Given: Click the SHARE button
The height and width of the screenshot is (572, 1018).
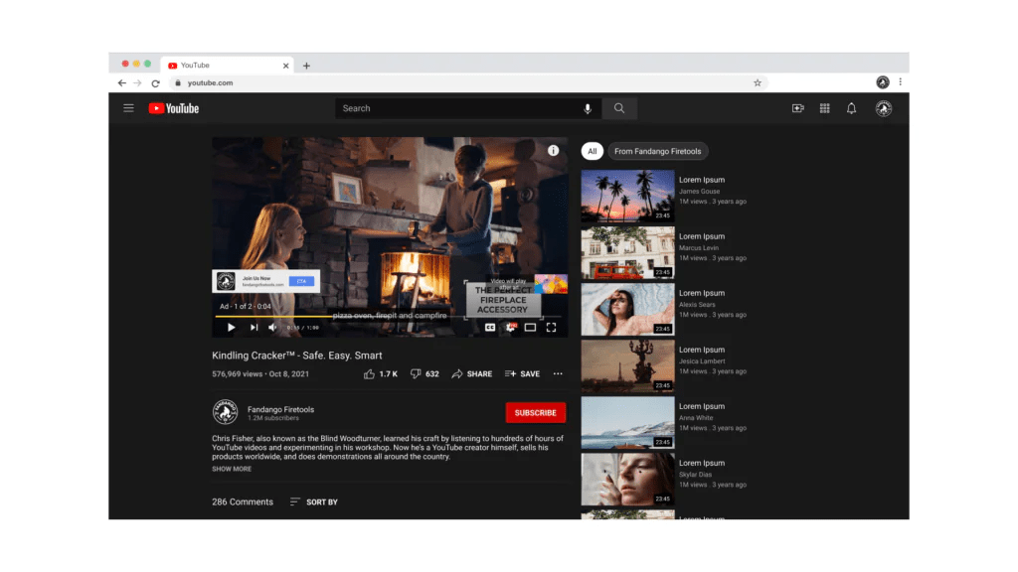Looking at the screenshot, I should 472,374.
